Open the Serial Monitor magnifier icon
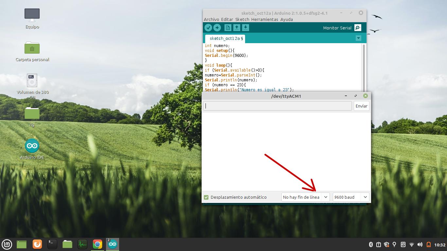447x251 pixels. point(358,27)
